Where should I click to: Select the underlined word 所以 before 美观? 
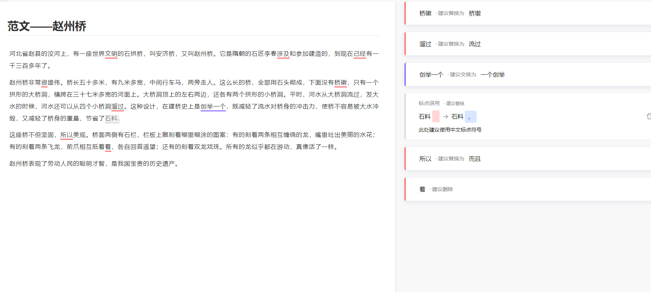point(67,135)
